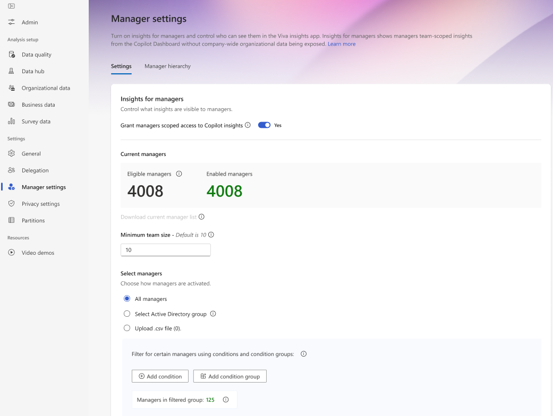Toggle Grant managers scoped access switch

point(264,125)
